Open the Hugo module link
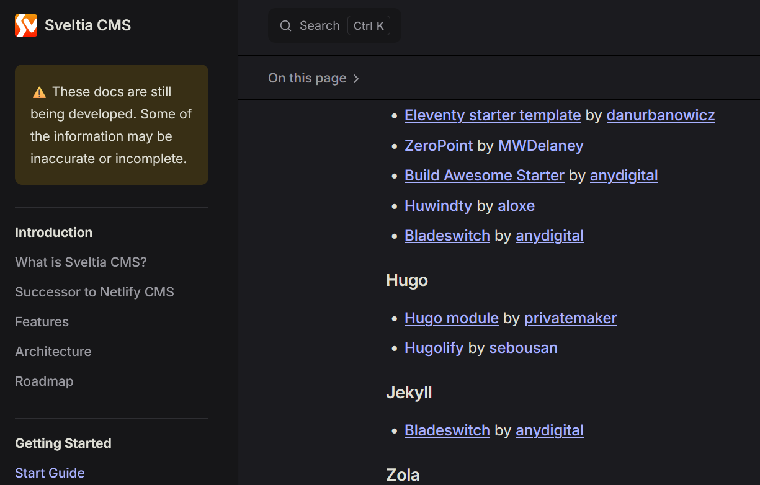The image size is (760, 485). click(x=452, y=318)
